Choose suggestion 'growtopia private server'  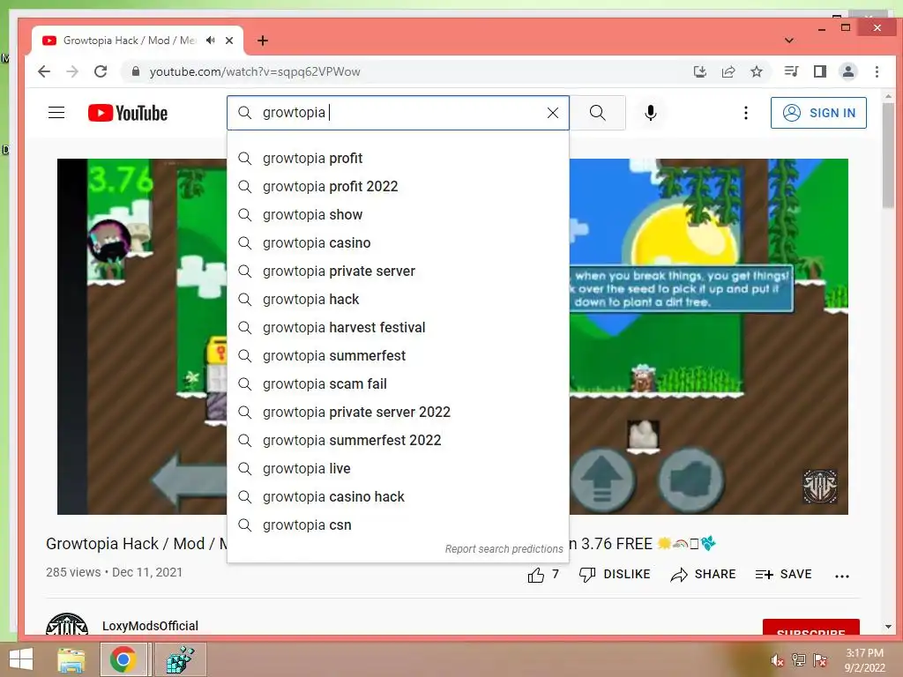point(398,272)
